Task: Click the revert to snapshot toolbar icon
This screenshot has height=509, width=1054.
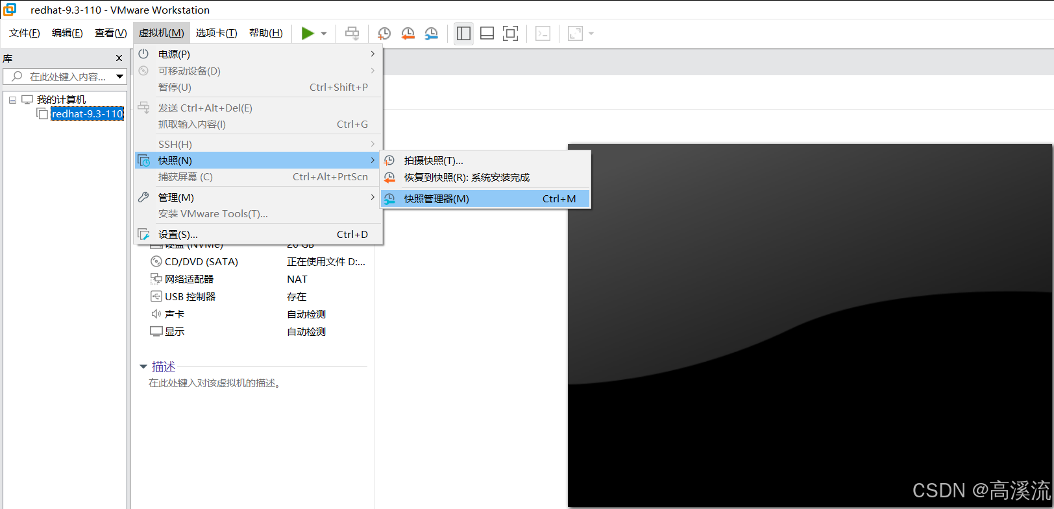Action: tap(408, 33)
